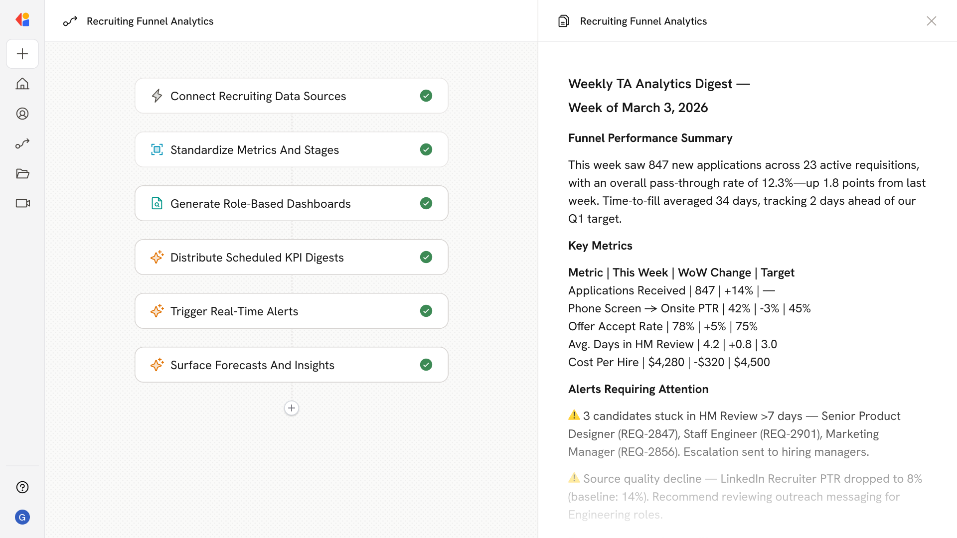Image resolution: width=957 pixels, height=538 pixels.
Task: Open the user profile circle icon
Action: pos(22,114)
